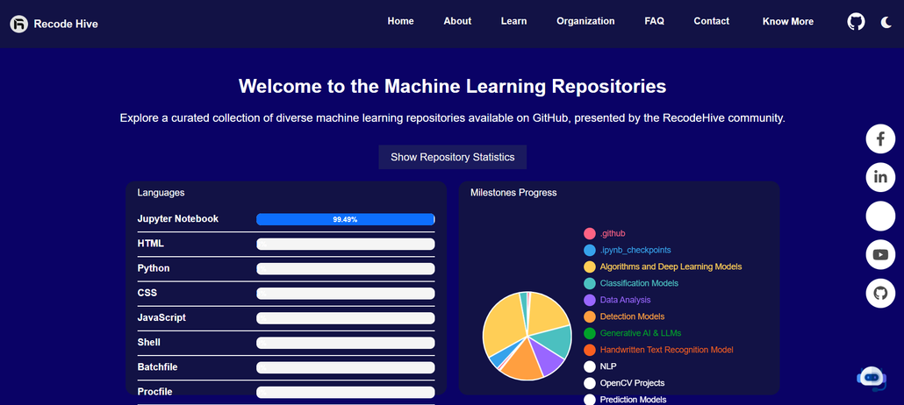Click the Milestones Progress pie chart
Screen dimensions: 904x405
coord(527,336)
